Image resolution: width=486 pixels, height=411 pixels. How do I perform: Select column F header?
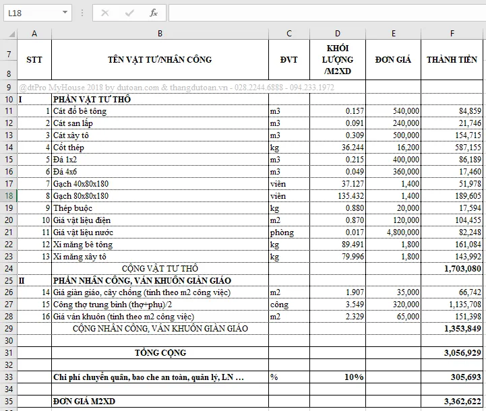tap(452, 34)
